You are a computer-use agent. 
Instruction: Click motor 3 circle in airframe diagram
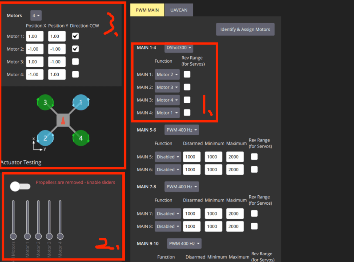(45, 102)
